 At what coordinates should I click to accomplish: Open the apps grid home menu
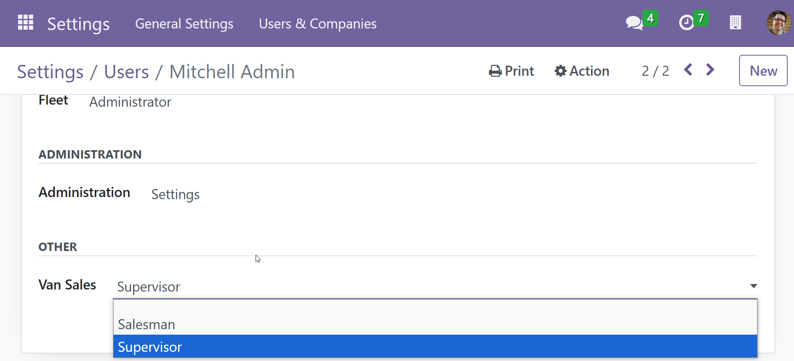click(26, 23)
